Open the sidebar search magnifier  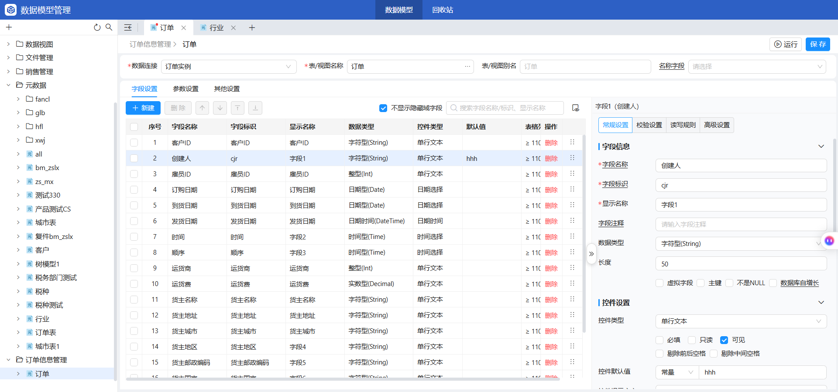click(109, 27)
